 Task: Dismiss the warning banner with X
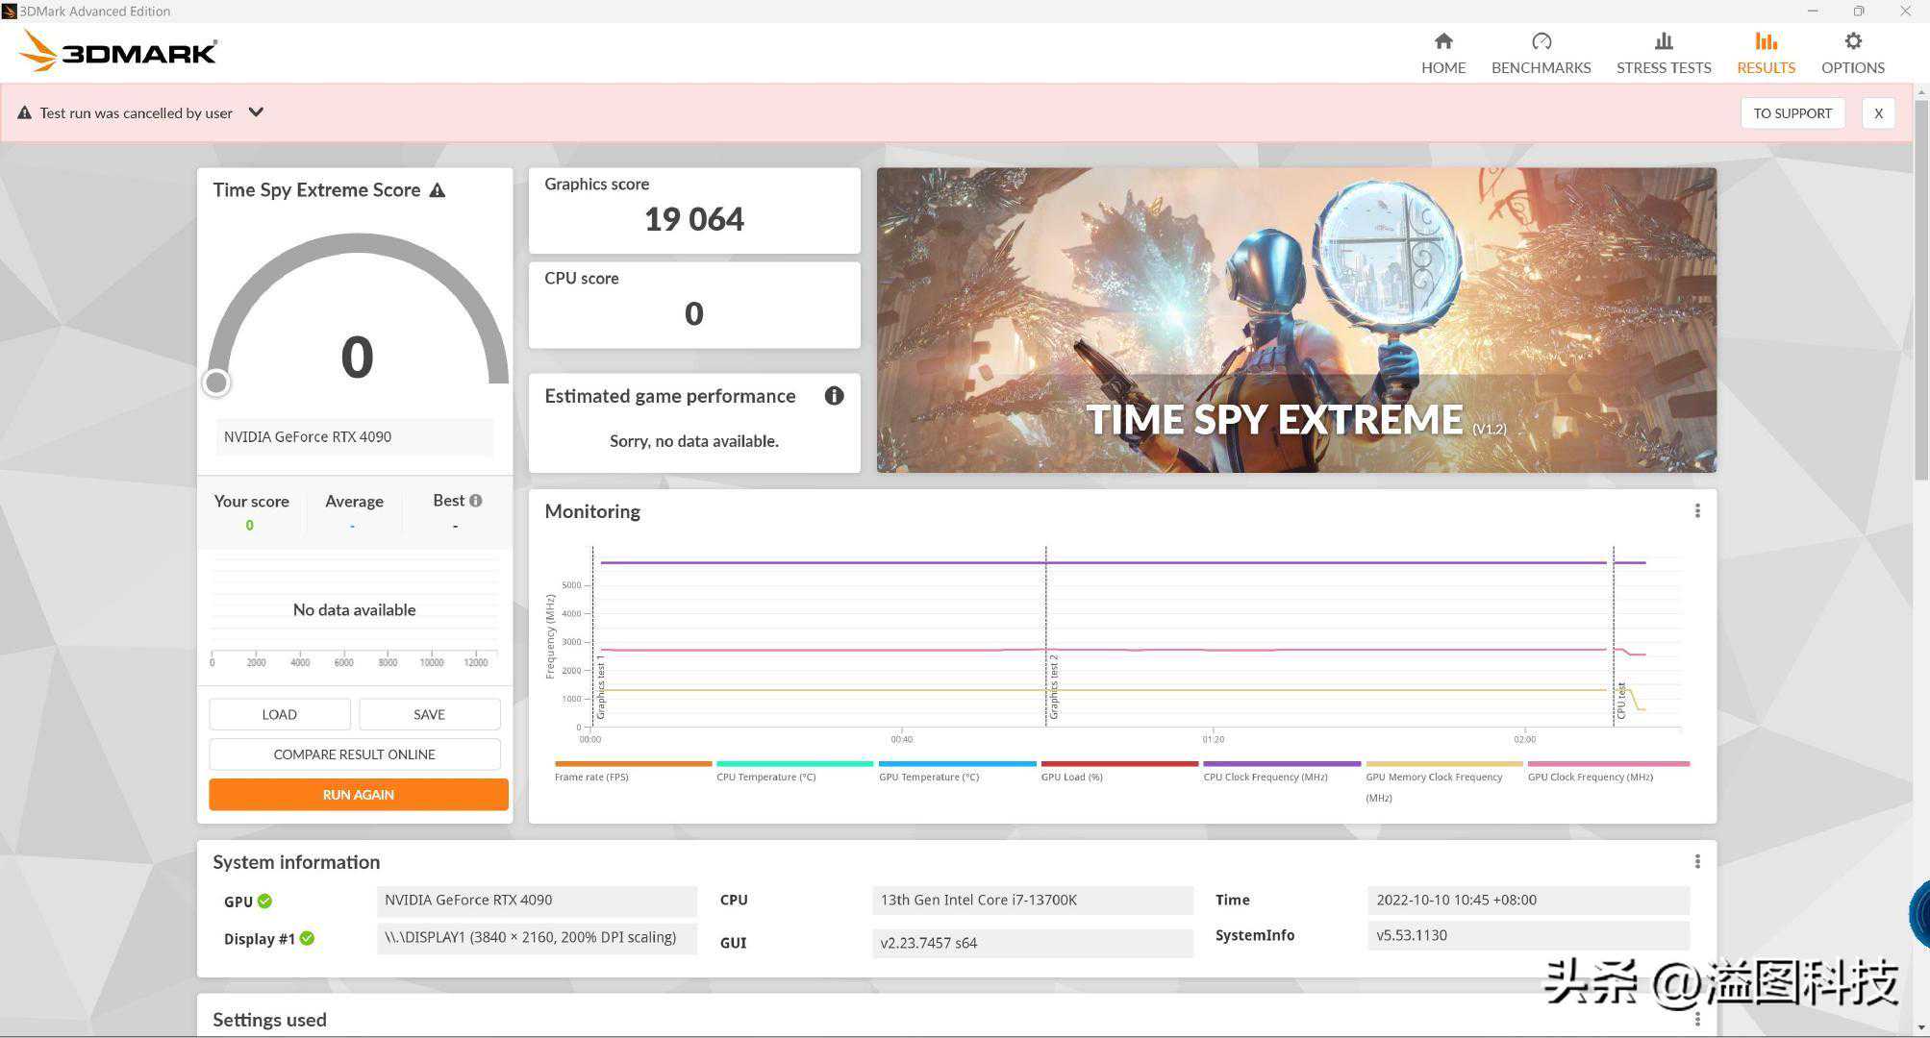click(x=1877, y=113)
